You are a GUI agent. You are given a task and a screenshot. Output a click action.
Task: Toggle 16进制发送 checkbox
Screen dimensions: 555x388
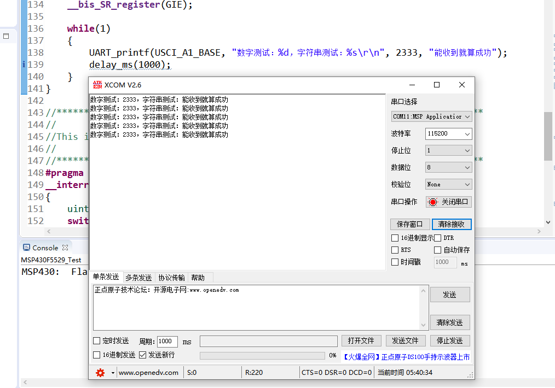(96, 355)
